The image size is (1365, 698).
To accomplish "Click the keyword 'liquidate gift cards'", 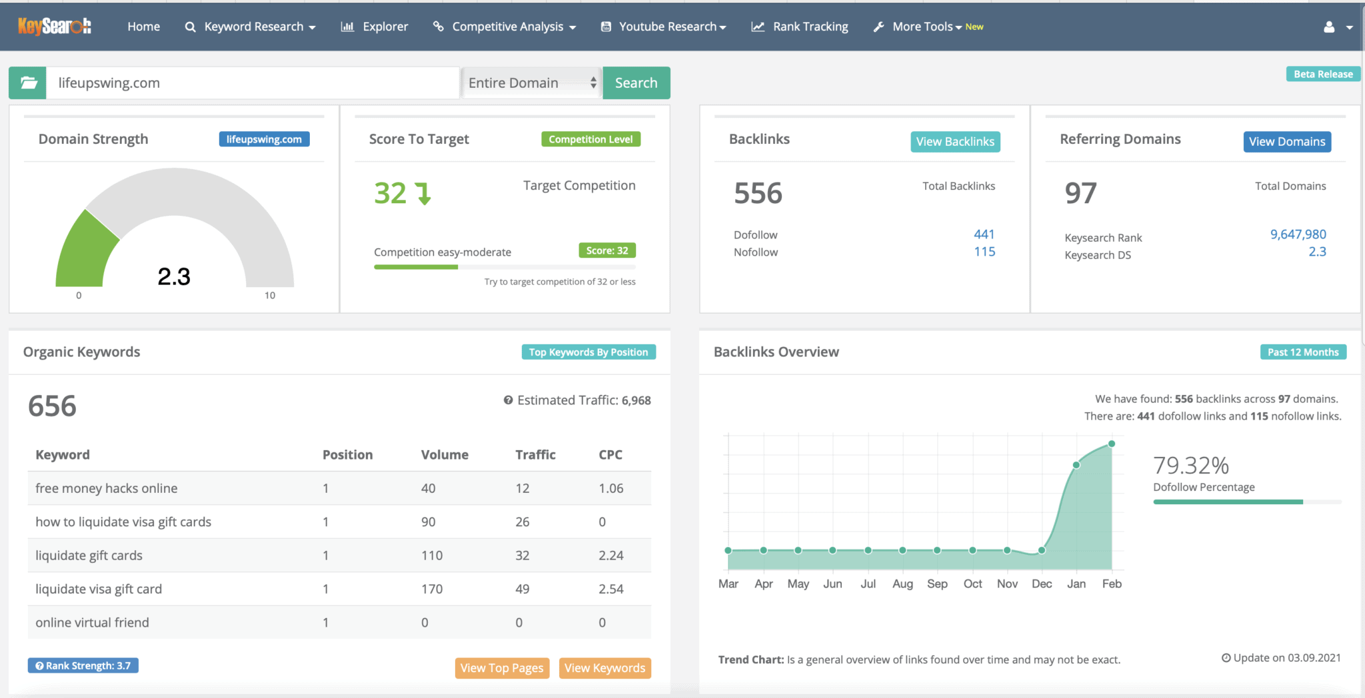I will pyautogui.click(x=89, y=555).
